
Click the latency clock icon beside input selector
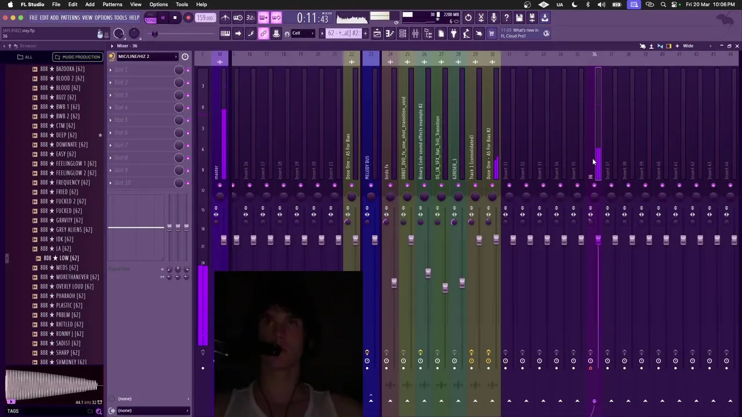click(x=185, y=56)
